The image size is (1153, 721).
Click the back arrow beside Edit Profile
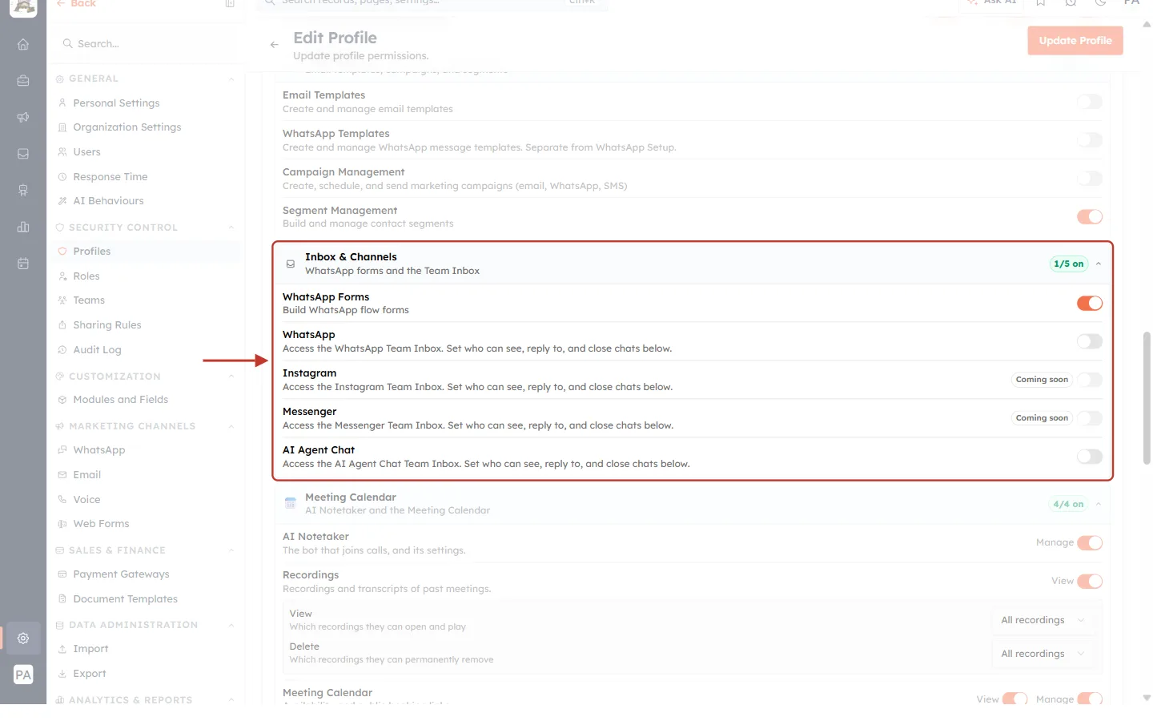(274, 45)
